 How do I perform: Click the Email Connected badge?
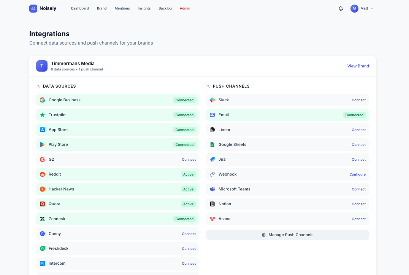pyautogui.click(x=355, y=115)
